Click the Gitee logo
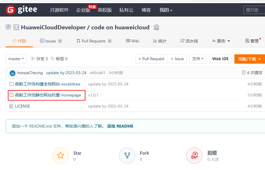Screen dimensions: 265x170 pyautogui.click(x=21, y=10)
